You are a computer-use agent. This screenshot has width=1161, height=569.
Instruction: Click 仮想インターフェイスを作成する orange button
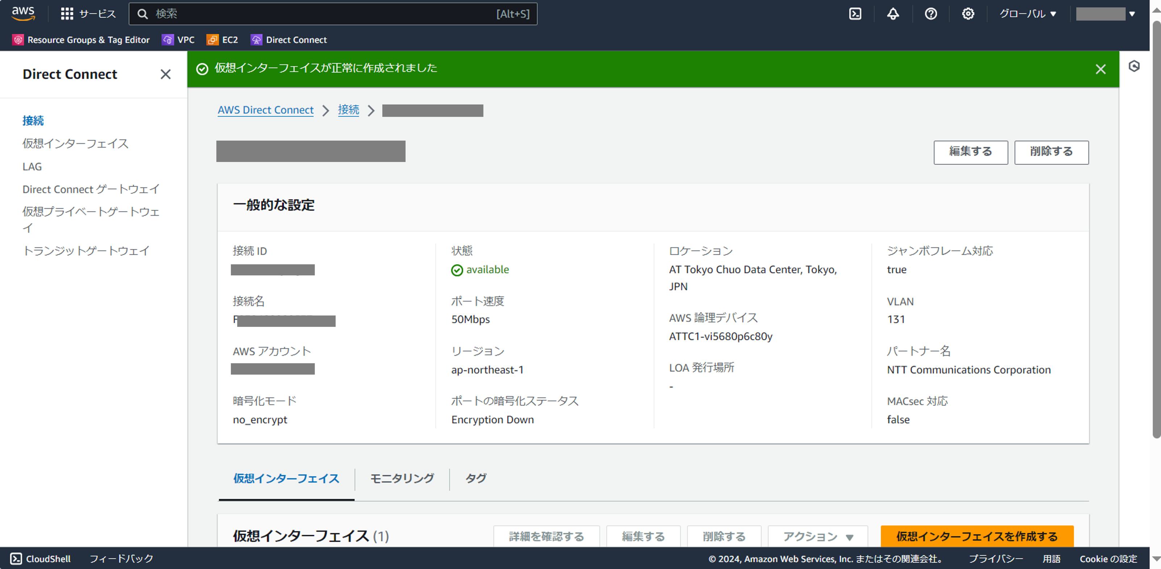point(977,536)
